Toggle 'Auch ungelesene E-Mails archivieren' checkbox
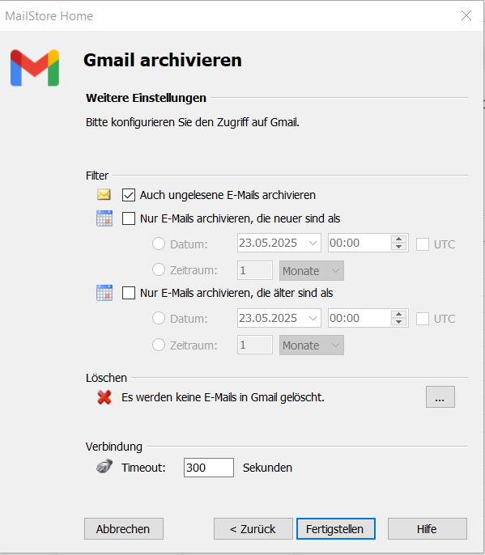The height and width of the screenshot is (555, 485). click(x=129, y=195)
